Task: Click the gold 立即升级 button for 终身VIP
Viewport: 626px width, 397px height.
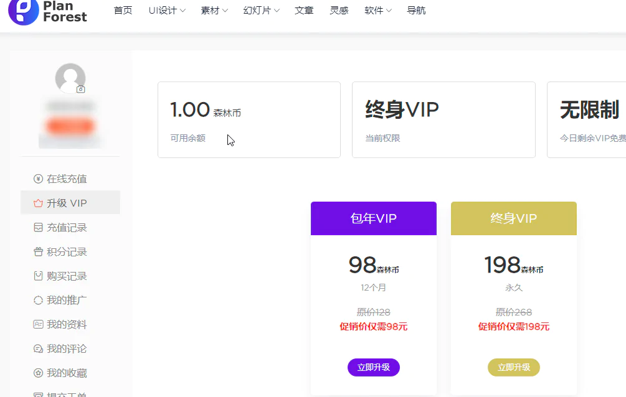Action: click(513, 367)
